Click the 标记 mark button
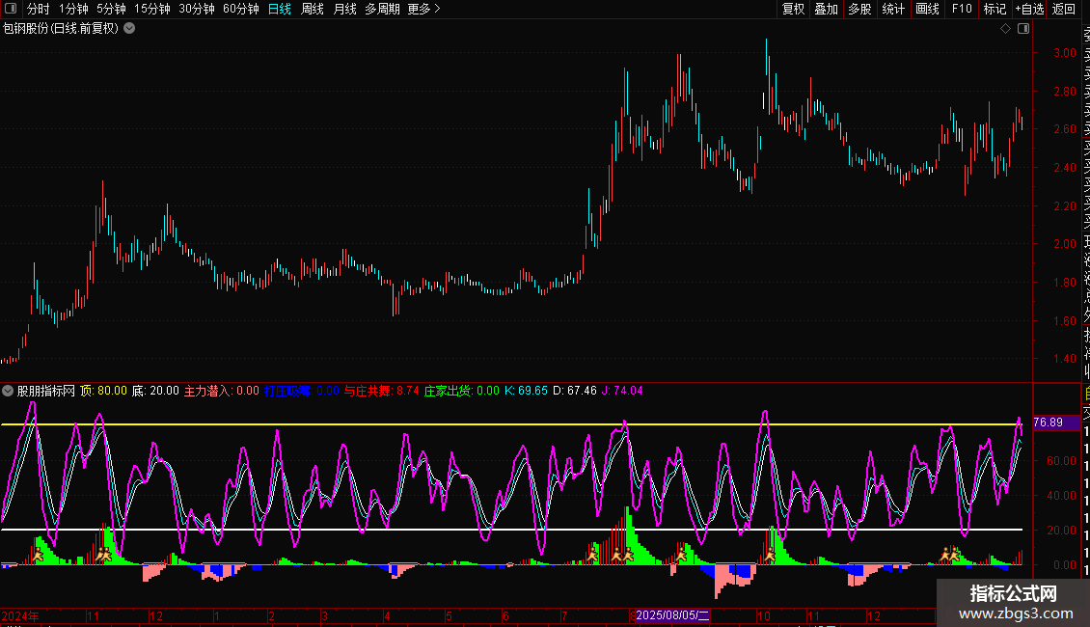The height and width of the screenshot is (627, 1090). click(995, 9)
